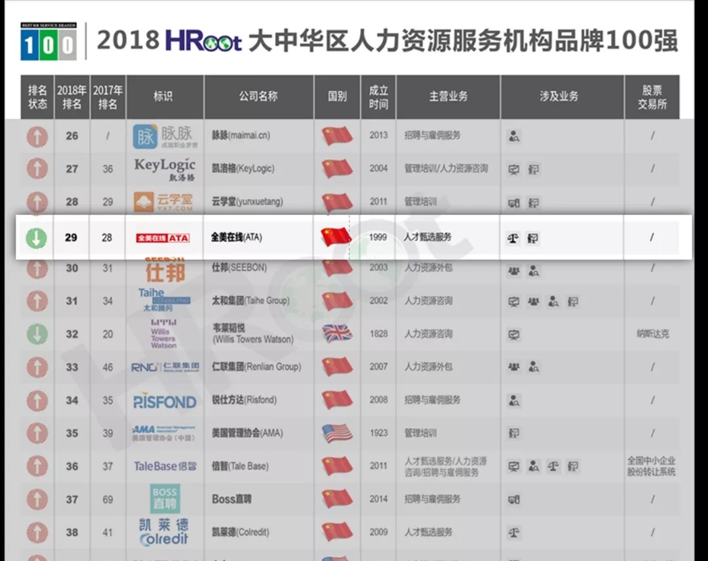
Task: Click the China flag in the ATA row
Action: pos(336,237)
